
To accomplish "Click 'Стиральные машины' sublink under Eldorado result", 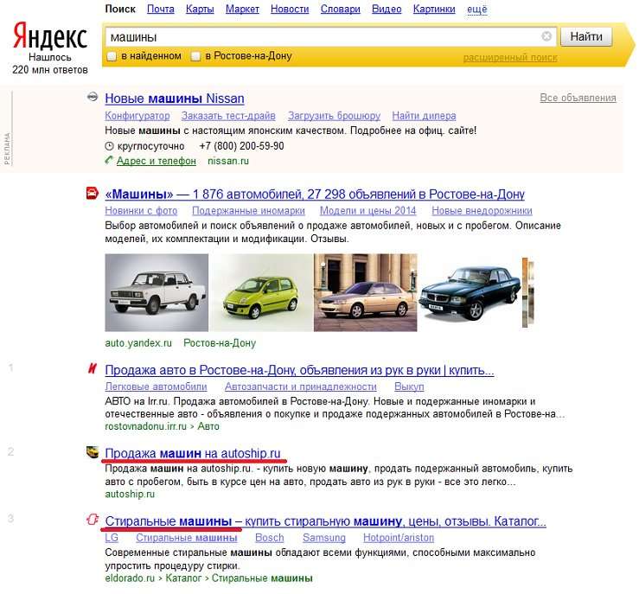I will tap(187, 538).
